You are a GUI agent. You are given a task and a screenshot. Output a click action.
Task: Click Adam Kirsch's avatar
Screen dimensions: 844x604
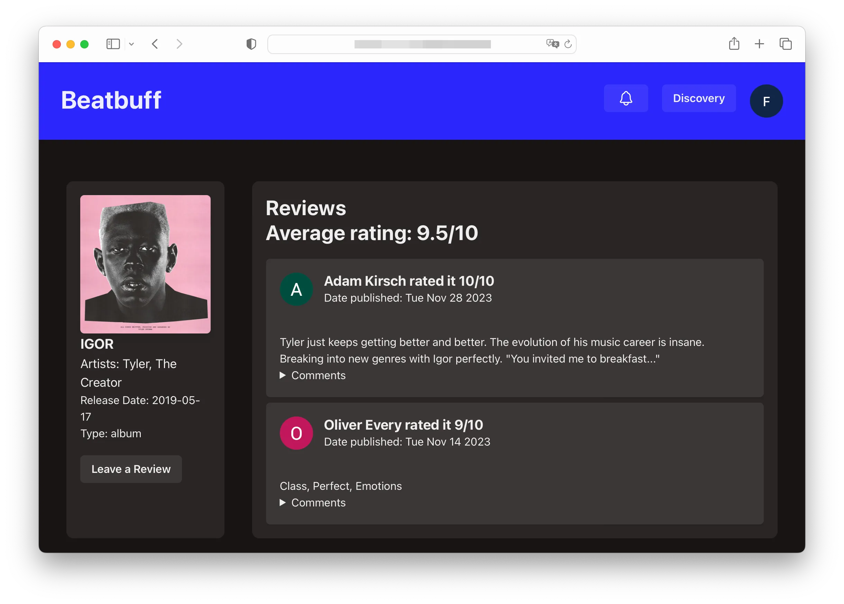pos(296,289)
